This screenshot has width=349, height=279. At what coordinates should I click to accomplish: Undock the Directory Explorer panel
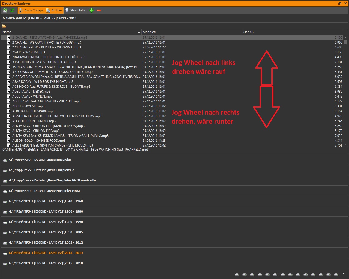[x=340, y=3]
